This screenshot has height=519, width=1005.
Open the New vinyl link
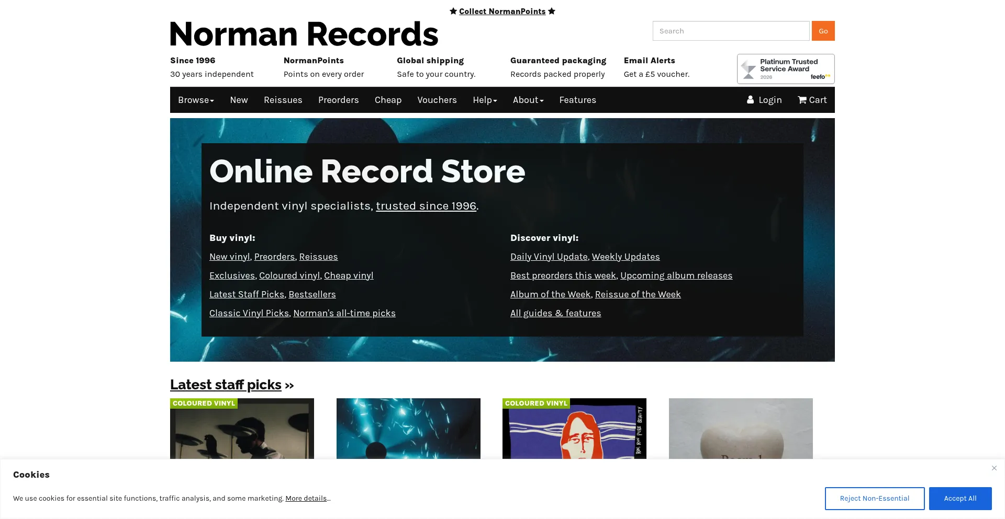click(230, 257)
